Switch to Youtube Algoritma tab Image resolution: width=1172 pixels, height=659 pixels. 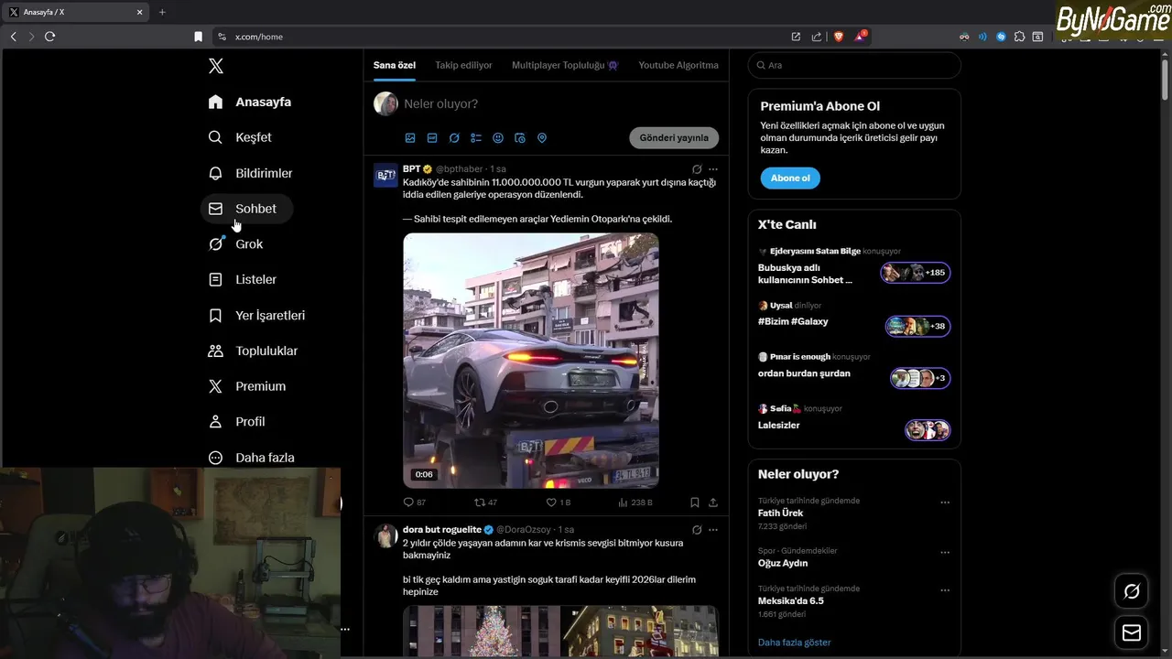678,65
